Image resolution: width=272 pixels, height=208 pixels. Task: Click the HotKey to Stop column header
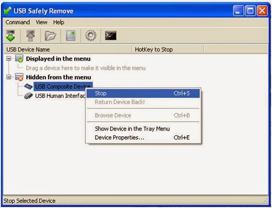[168, 49]
